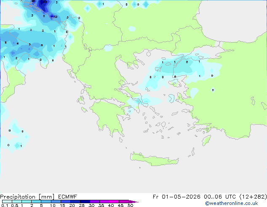Click the above-50 mm arrow tip of legend

[133, 202]
